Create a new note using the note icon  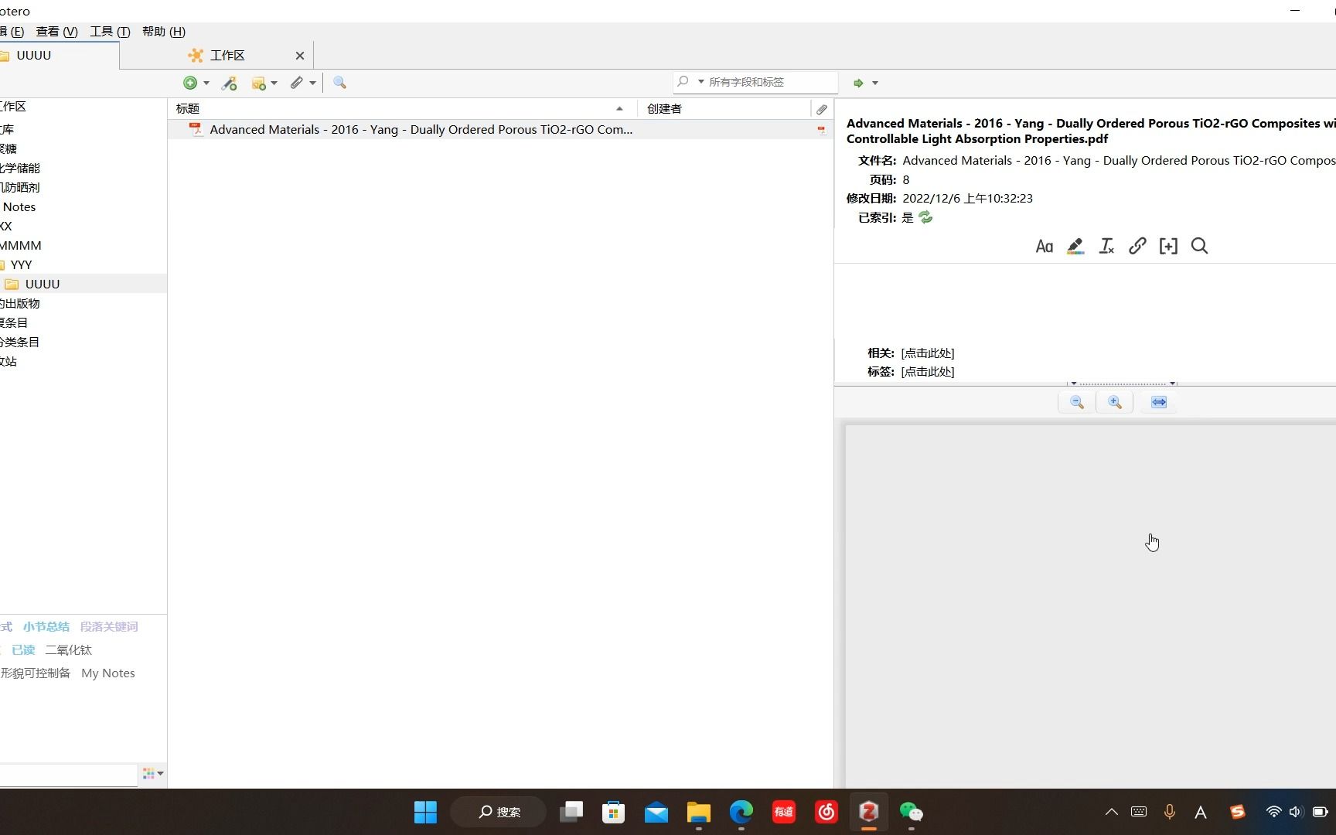(x=260, y=83)
